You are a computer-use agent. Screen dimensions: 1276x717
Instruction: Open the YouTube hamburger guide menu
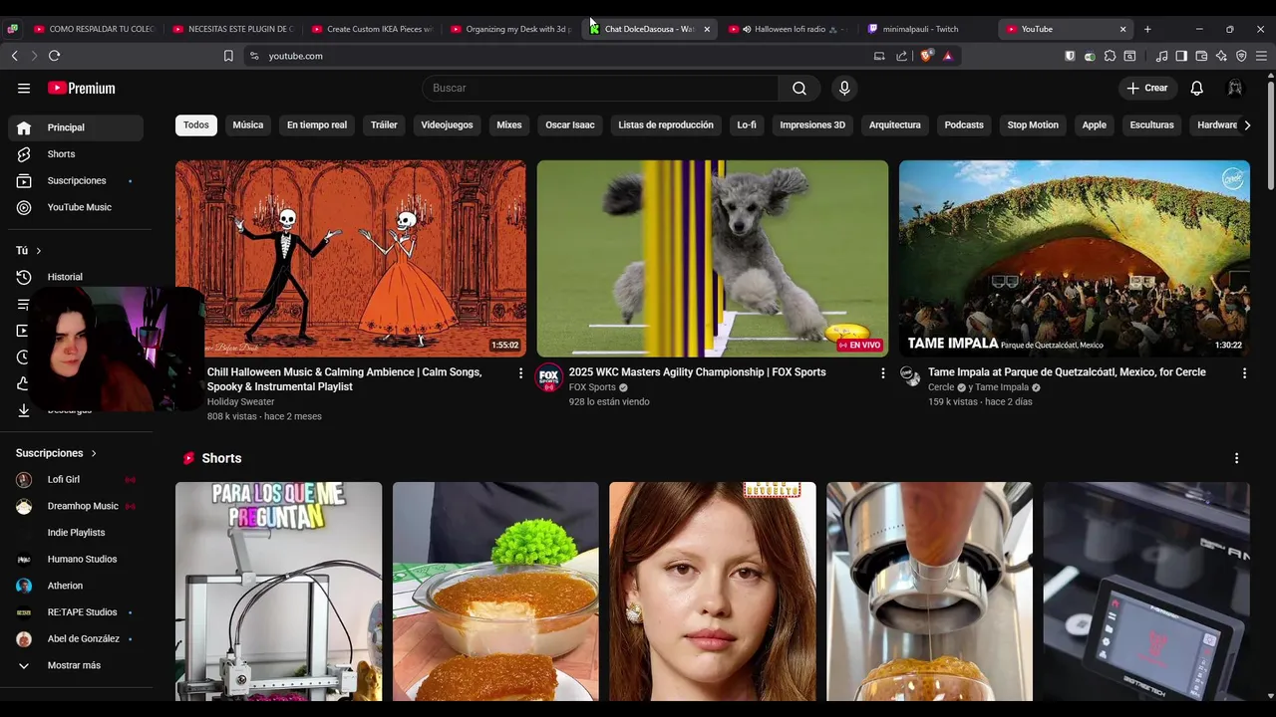click(x=24, y=88)
